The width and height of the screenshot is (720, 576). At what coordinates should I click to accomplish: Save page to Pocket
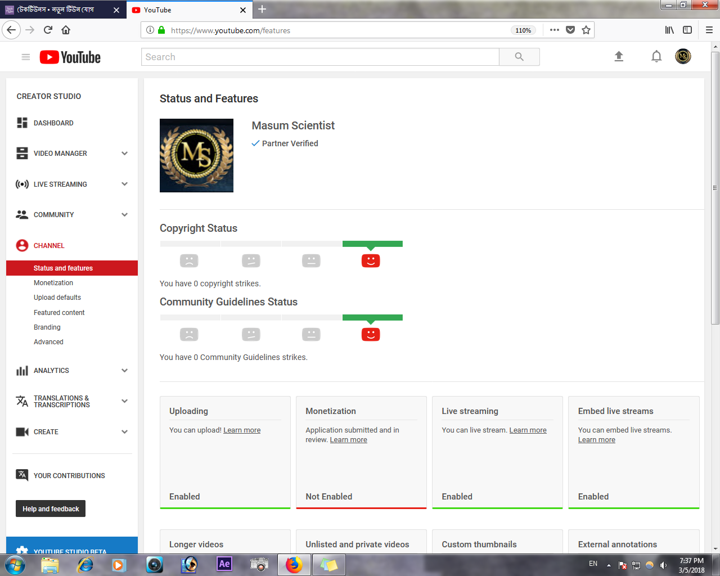click(570, 30)
